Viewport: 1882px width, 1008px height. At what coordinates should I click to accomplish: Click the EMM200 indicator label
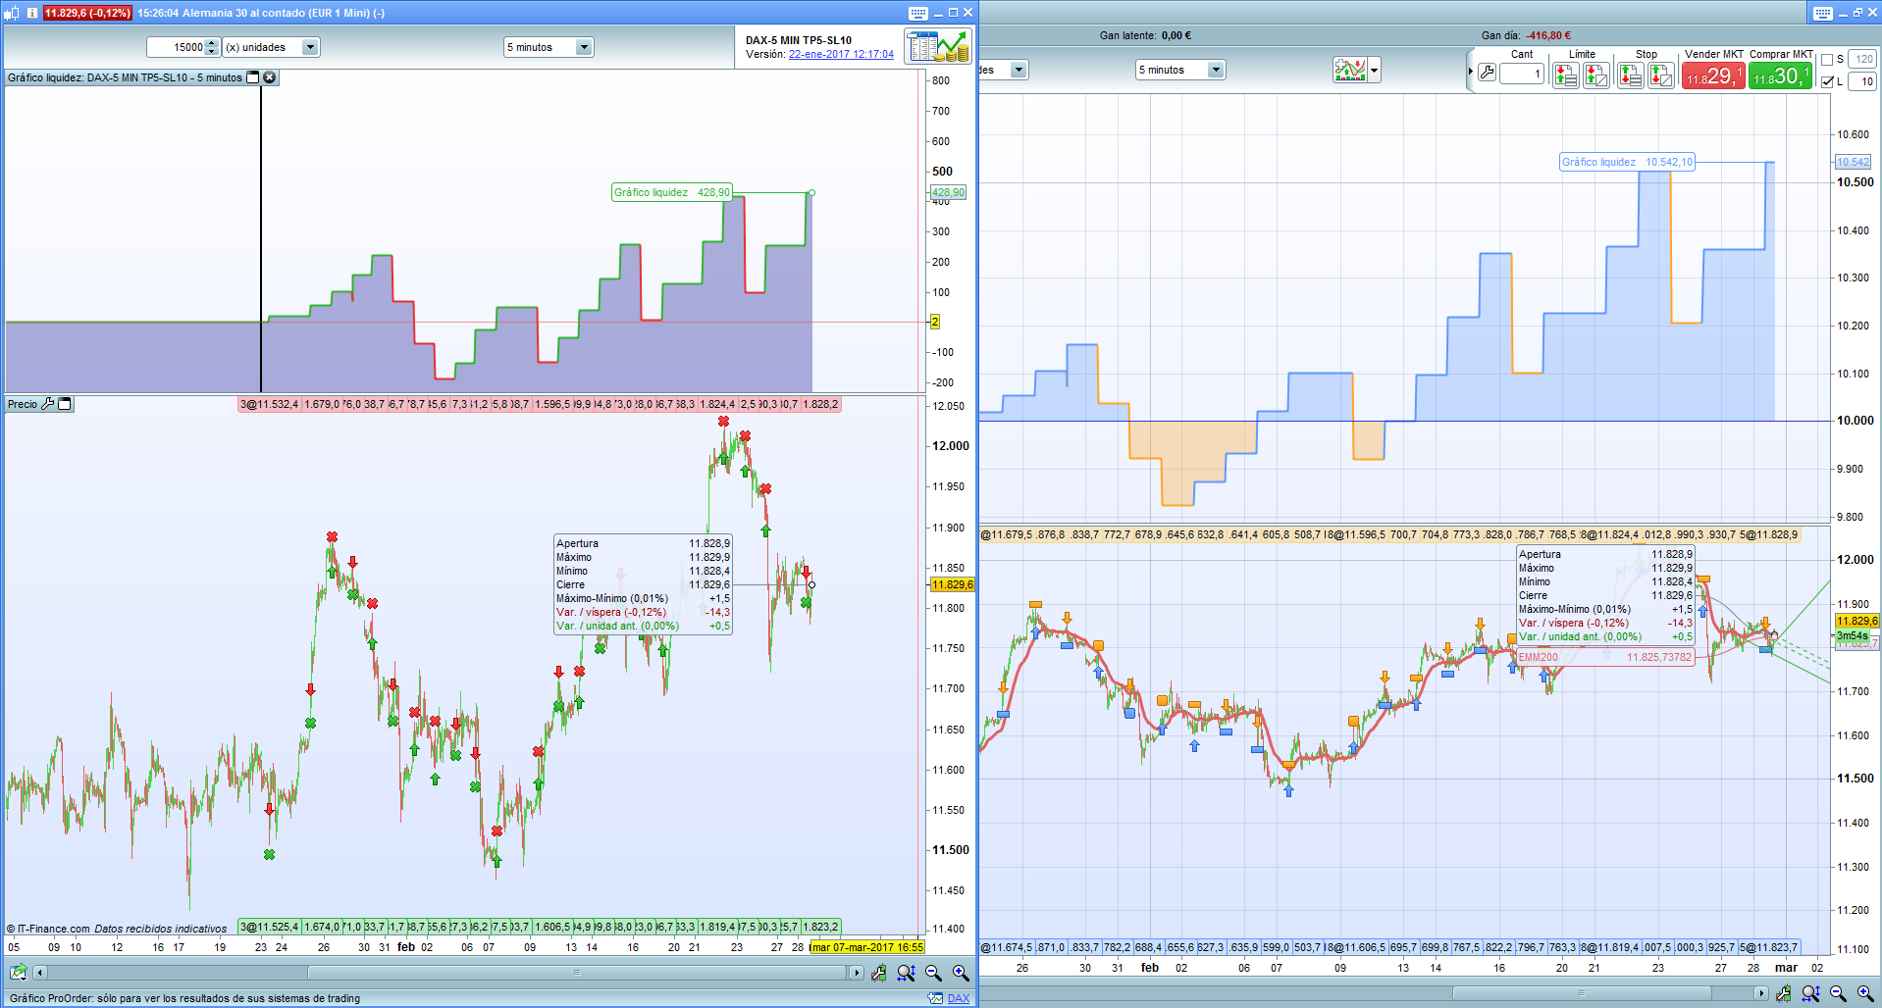click(x=1604, y=657)
